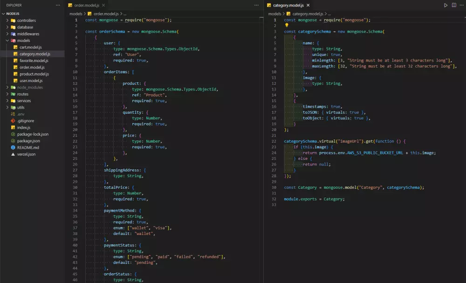466x283 pixels.
Task: Click the info icon beside README.md
Action: coord(13,147)
